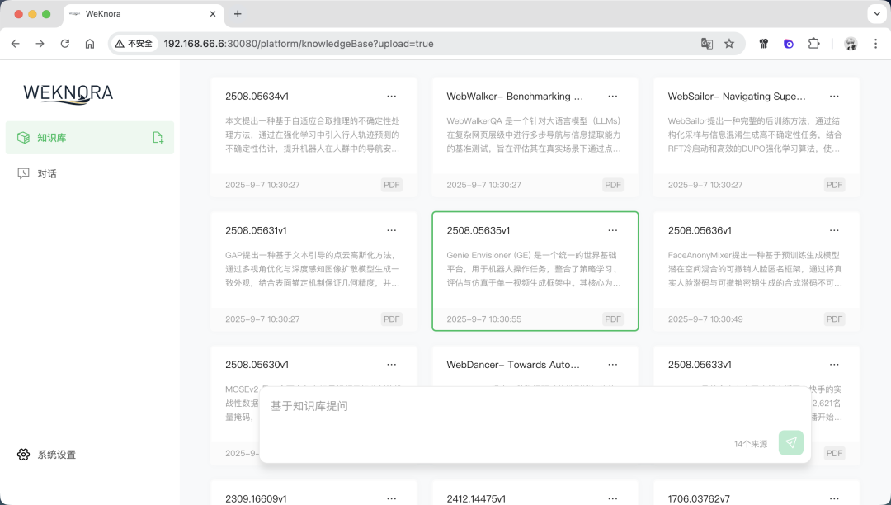Click the green send button in the question box
This screenshot has height=505, width=891.
tap(790, 443)
